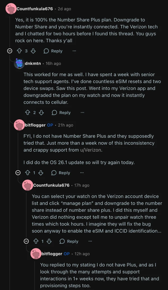Downvote bitflogger's comment about OS 26.1 update
This screenshot has height=290, width=168.
(x=41, y=173)
